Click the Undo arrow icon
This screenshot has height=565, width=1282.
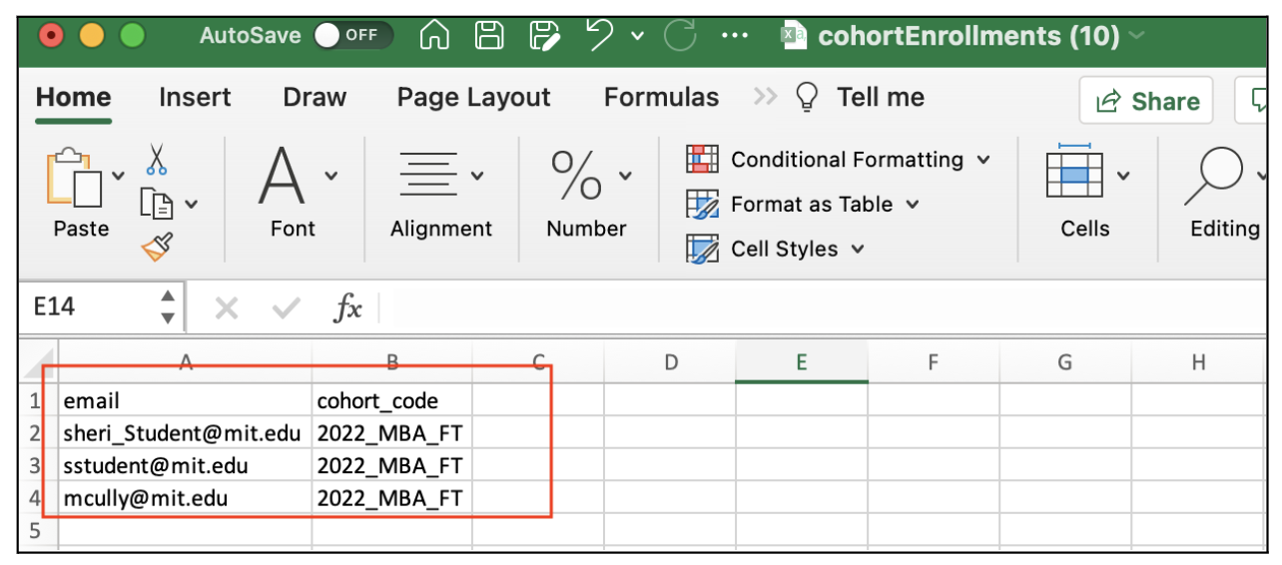click(x=600, y=36)
